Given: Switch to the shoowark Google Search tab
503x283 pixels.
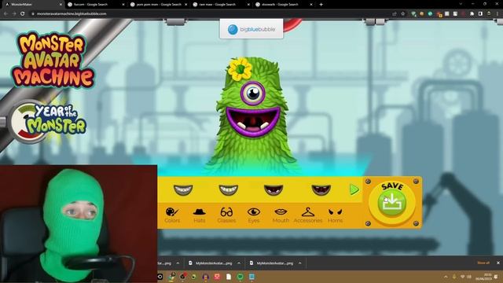Looking at the screenshot, I should (284, 5).
